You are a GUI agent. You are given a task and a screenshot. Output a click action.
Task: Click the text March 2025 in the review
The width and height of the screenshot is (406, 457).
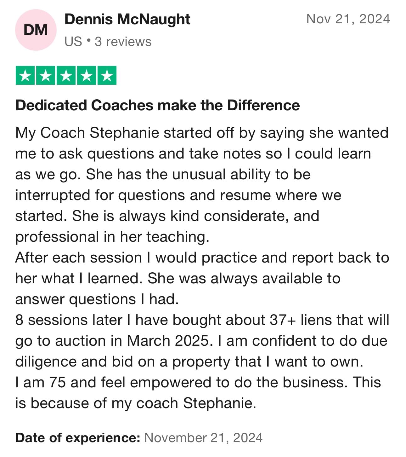pos(168,341)
